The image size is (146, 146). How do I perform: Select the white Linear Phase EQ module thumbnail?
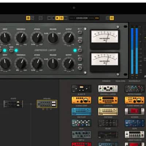[x=135, y=135]
